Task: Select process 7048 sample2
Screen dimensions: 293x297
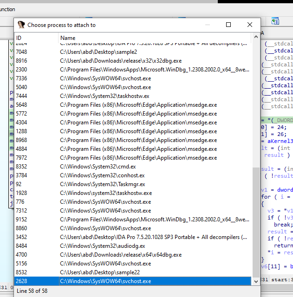Action: coord(133,52)
